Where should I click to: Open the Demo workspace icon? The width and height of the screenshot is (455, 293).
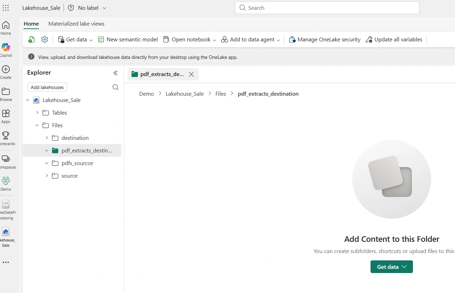point(6,180)
